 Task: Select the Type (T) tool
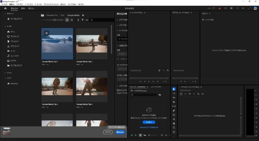174,128
